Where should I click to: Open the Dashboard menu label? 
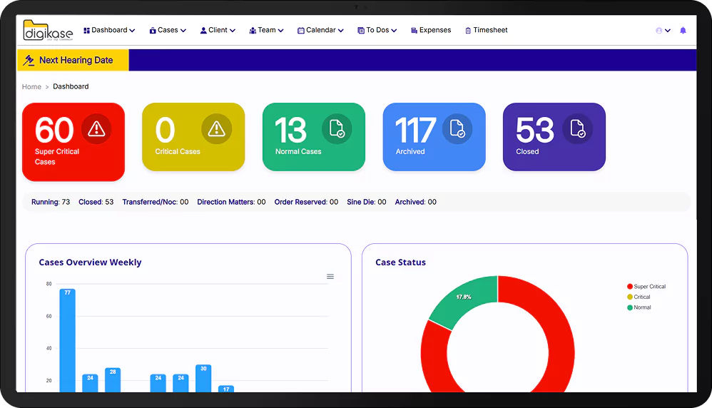coord(109,30)
